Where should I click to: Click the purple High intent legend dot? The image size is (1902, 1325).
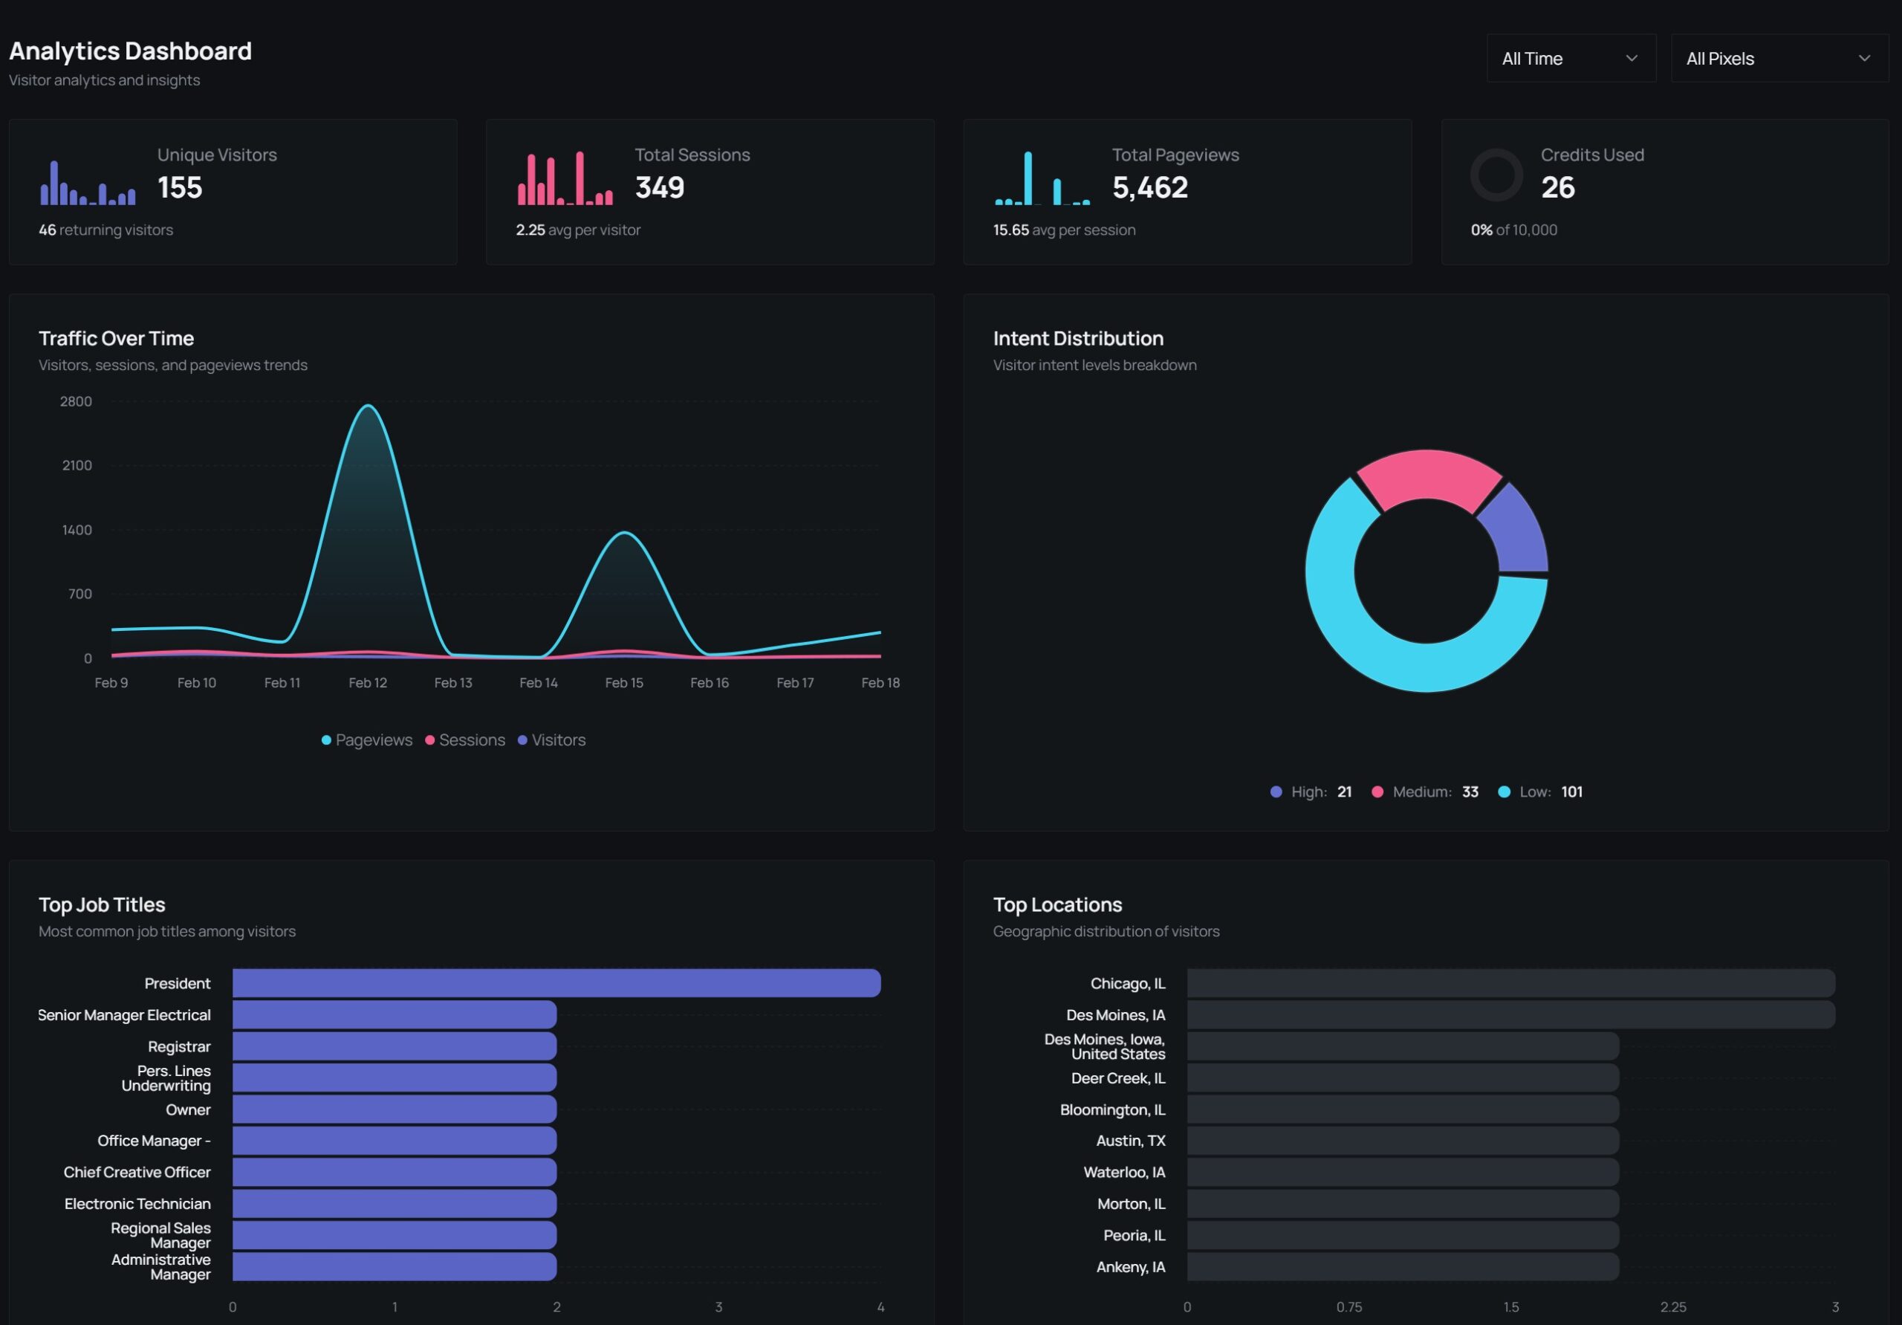point(1276,791)
